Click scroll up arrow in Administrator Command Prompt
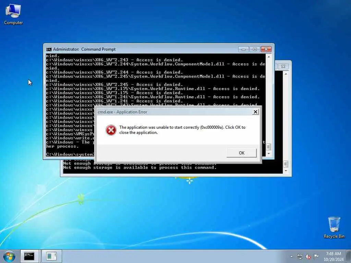The height and width of the screenshot is (263, 351). tap(269, 57)
